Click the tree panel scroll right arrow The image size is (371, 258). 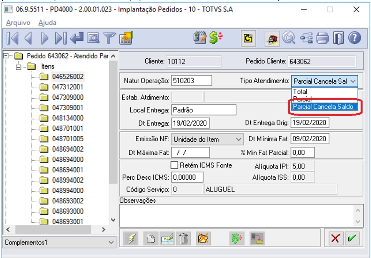[x=103, y=230]
